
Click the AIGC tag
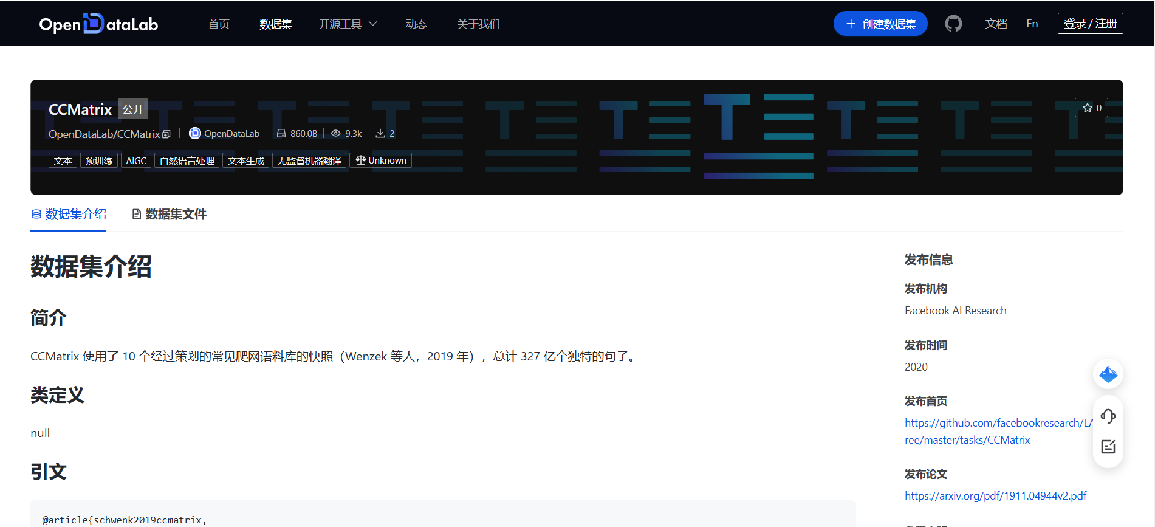pos(136,160)
